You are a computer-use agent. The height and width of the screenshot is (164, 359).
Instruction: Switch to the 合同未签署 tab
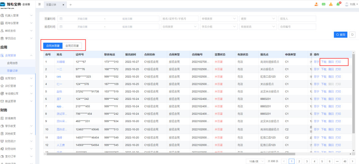(x=53, y=46)
